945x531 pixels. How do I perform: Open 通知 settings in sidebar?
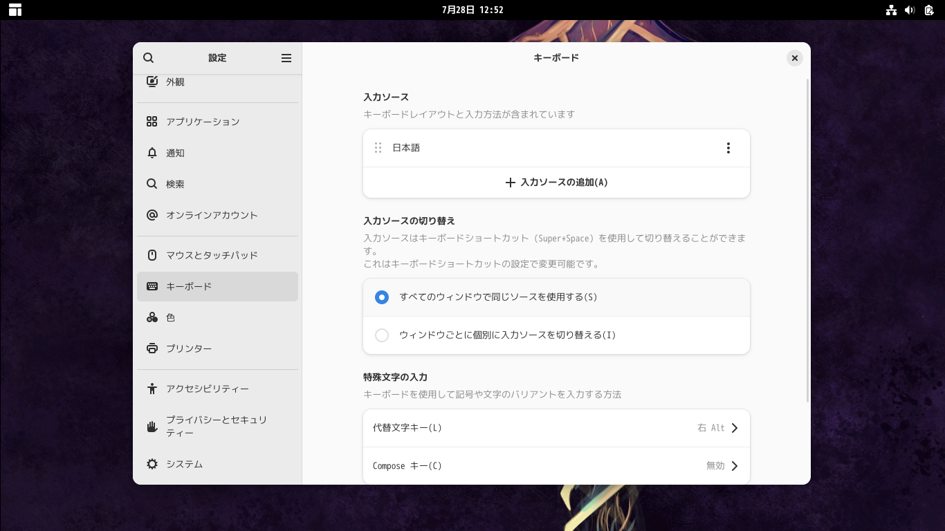click(x=217, y=153)
